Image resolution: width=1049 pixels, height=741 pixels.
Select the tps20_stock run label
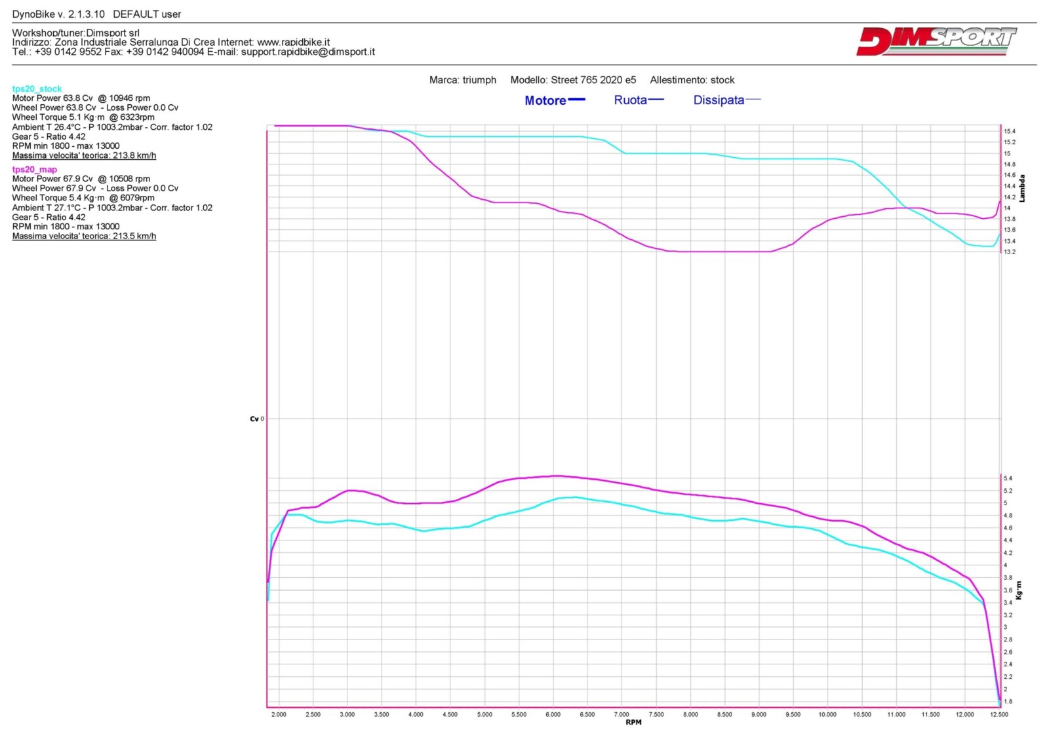coord(37,89)
